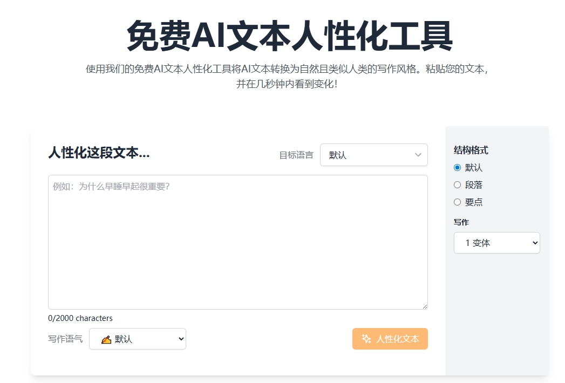Image resolution: width=565 pixels, height=383 pixels.
Task: Click the 0/2000 characters counter
Action: [80, 318]
